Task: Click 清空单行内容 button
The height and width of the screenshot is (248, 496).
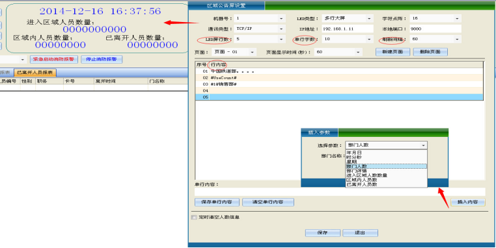Action: click(x=268, y=203)
